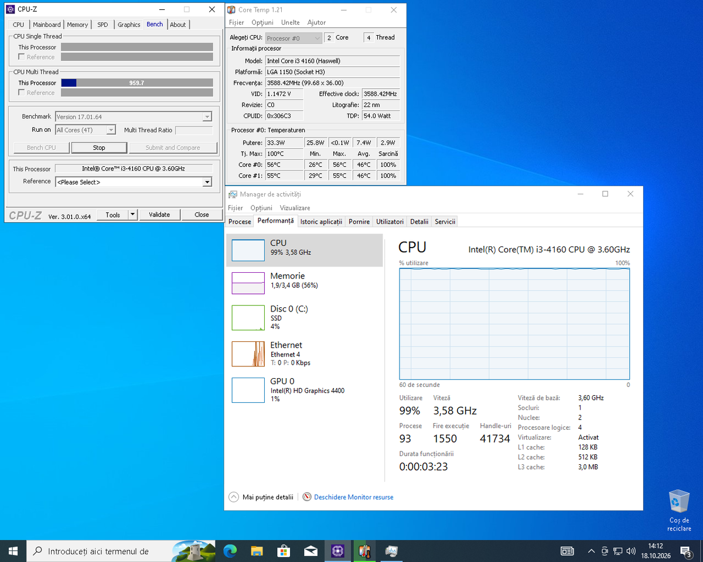Viewport: 703px width, 562px height.
Task: Select GPU 0 performance item
Action: [x=304, y=389]
